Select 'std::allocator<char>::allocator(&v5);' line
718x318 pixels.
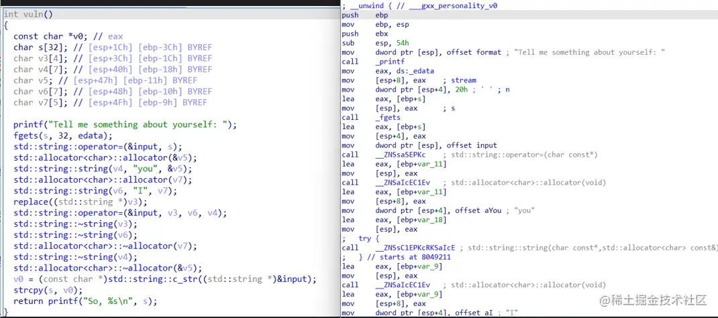coord(105,157)
